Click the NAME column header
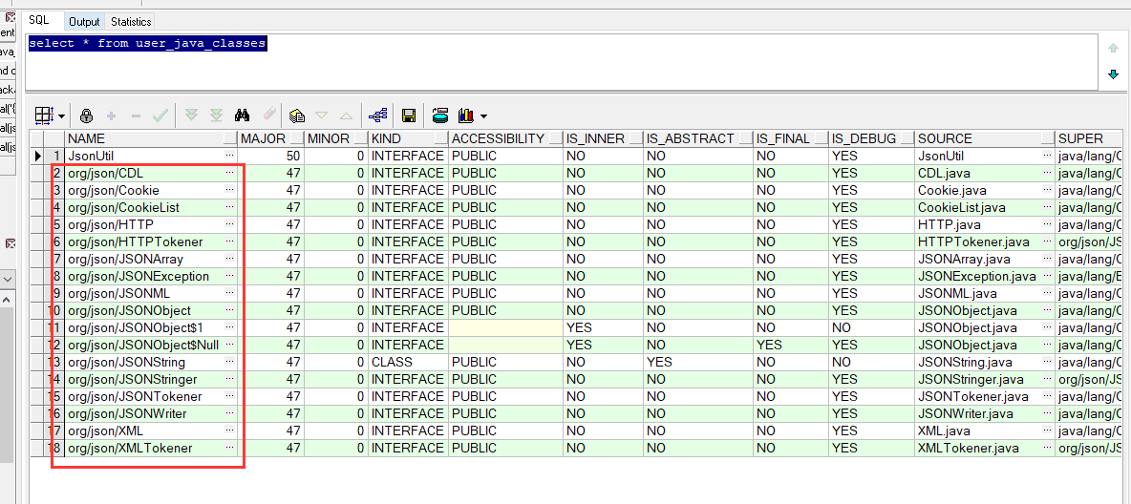 click(151, 138)
